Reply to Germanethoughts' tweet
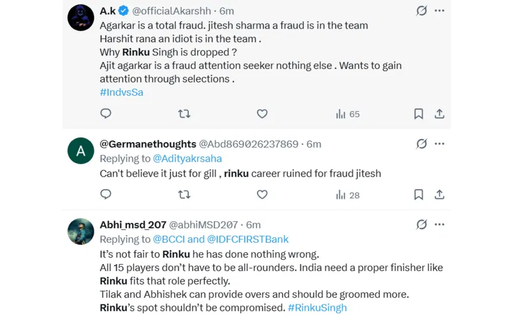The width and height of the screenshot is (513, 321). (x=106, y=194)
